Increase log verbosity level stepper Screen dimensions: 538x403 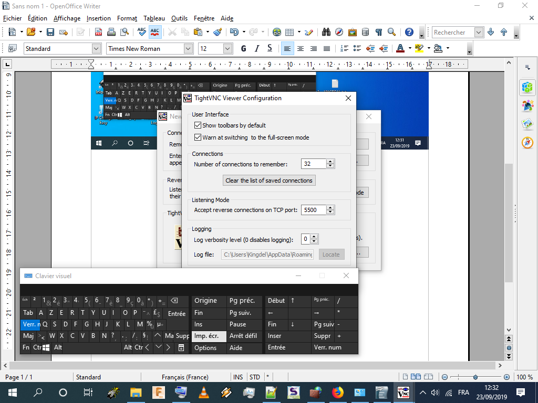coord(314,237)
